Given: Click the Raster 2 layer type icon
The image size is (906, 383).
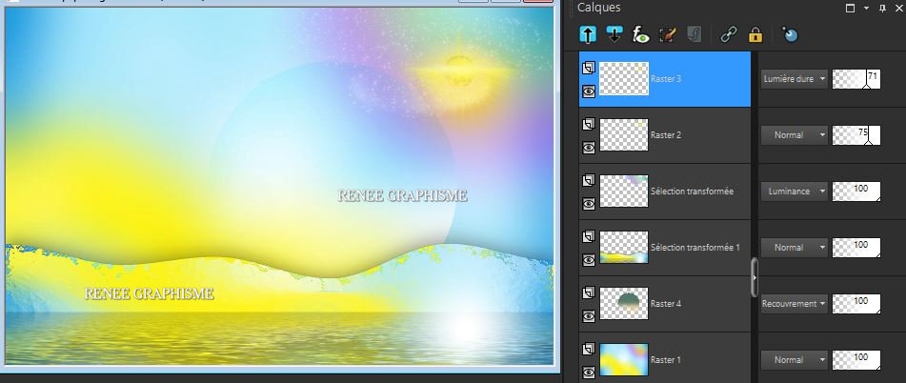Looking at the screenshot, I should pyautogui.click(x=588, y=124).
